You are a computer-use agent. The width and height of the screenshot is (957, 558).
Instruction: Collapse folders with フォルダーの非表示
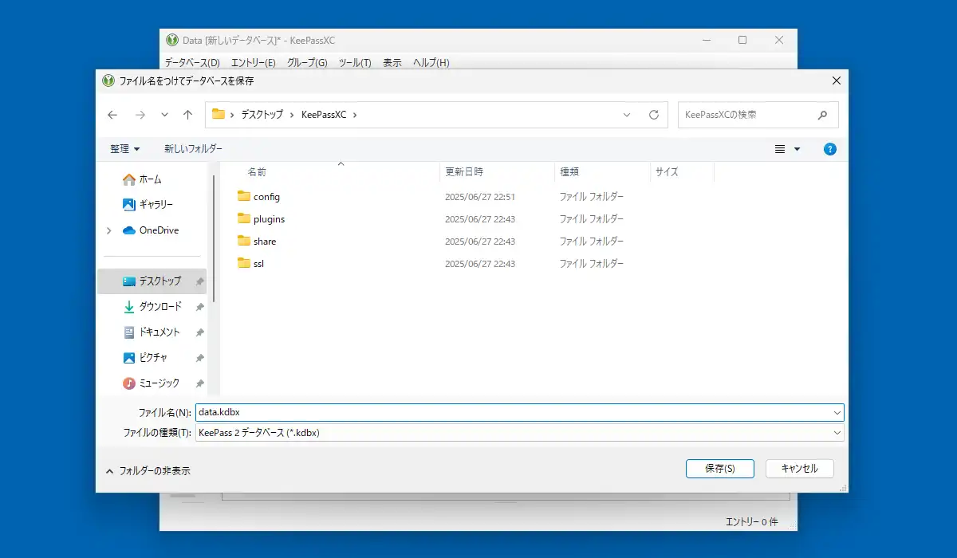(148, 471)
